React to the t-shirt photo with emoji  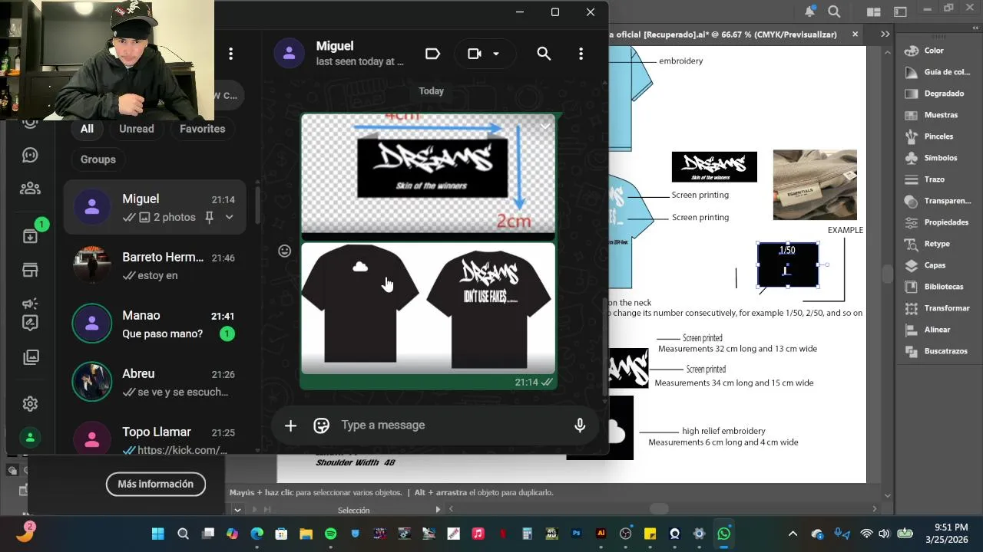click(x=284, y=251)
